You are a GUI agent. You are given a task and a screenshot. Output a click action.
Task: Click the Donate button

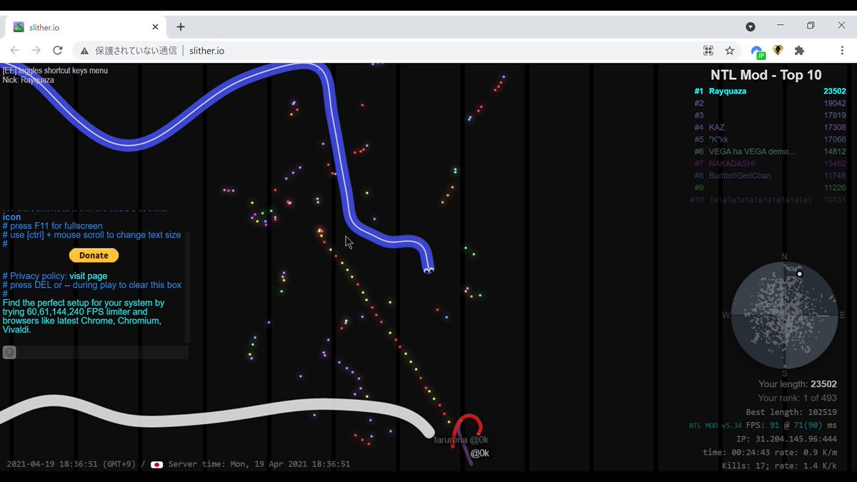(x=94, y=256)
